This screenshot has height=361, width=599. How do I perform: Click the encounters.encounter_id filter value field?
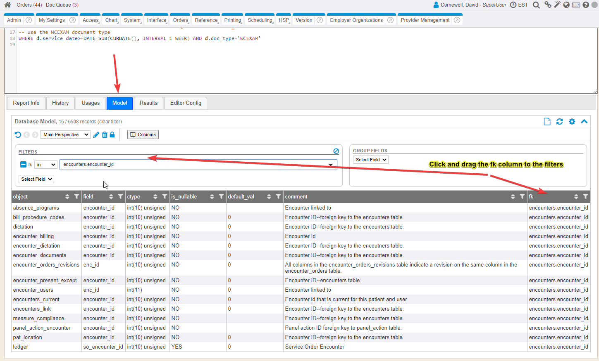pos(194,165)
